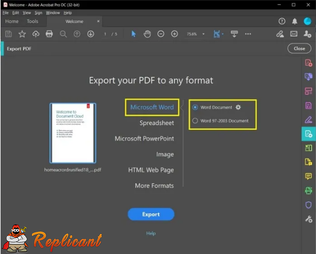Screen dimensions: 316x254
Task: Choose Spreadsheet format
Action: 157,123
